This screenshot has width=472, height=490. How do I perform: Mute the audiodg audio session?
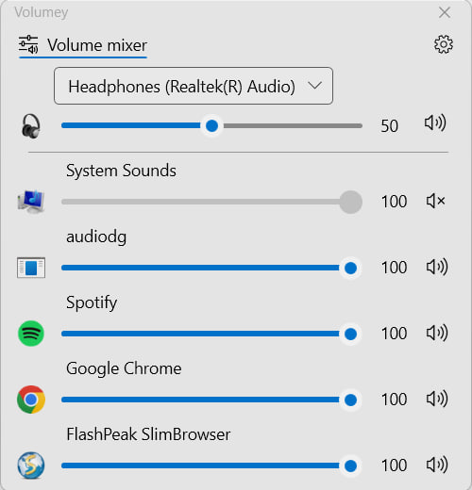[x=437, y=267]
